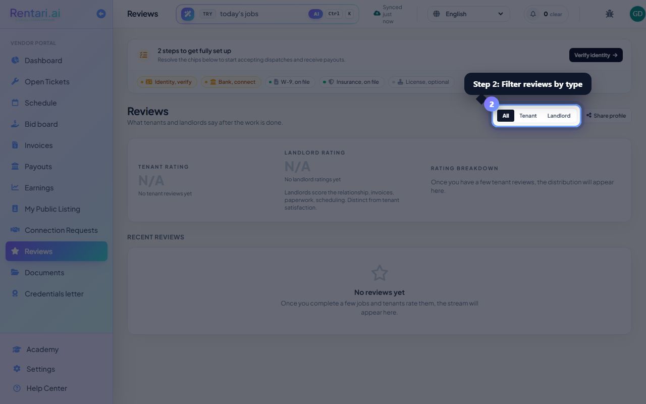Click the 'W-9, on file' chip
This screenshot has width=646, height=404.
tap(290, 82)
